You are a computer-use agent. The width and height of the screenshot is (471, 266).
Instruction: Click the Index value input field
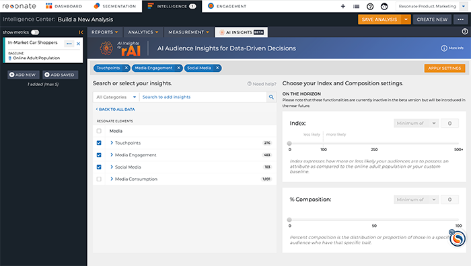pos(449,123)
